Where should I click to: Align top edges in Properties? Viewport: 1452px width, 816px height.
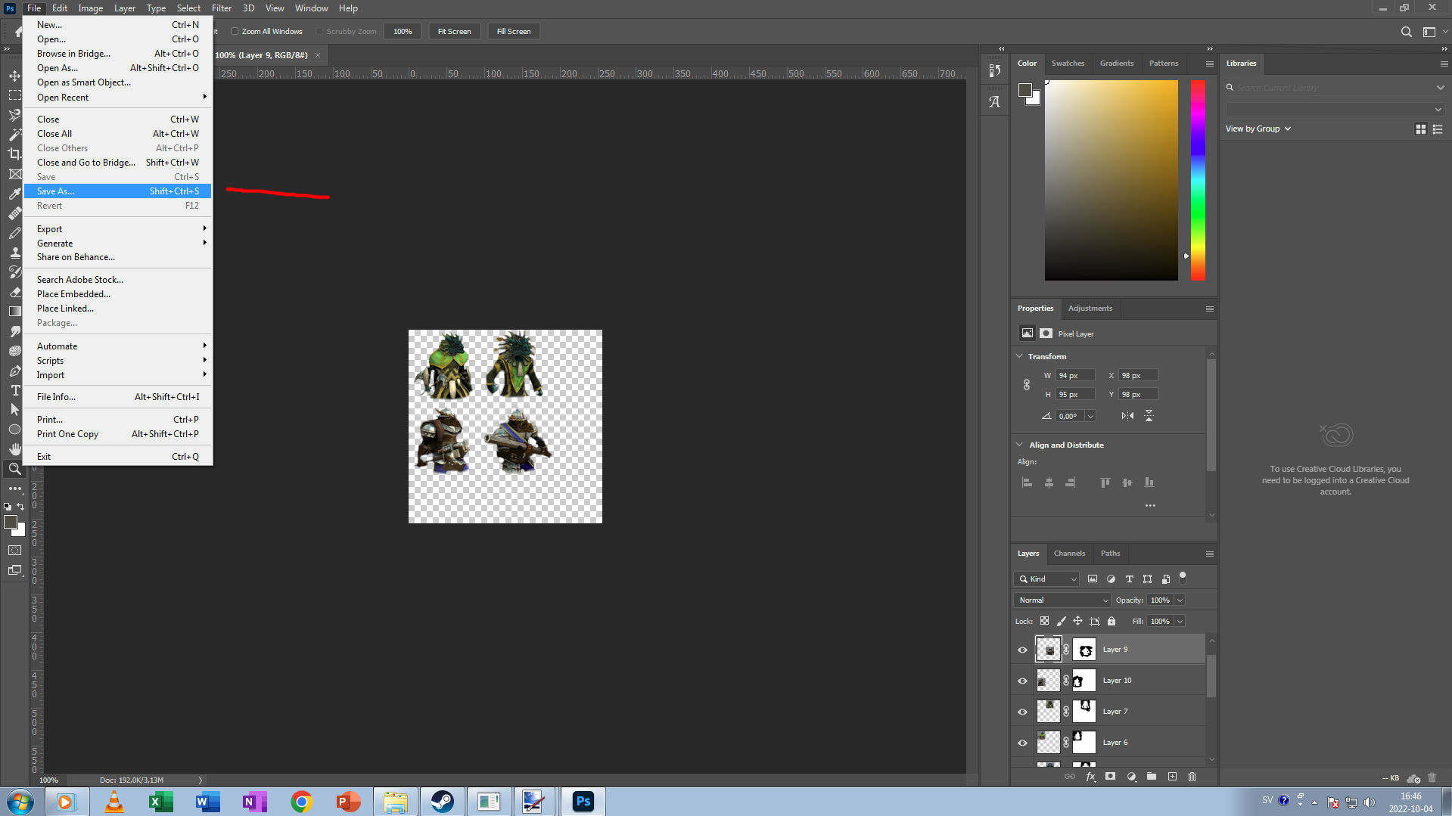click(x=1105, y=482)
